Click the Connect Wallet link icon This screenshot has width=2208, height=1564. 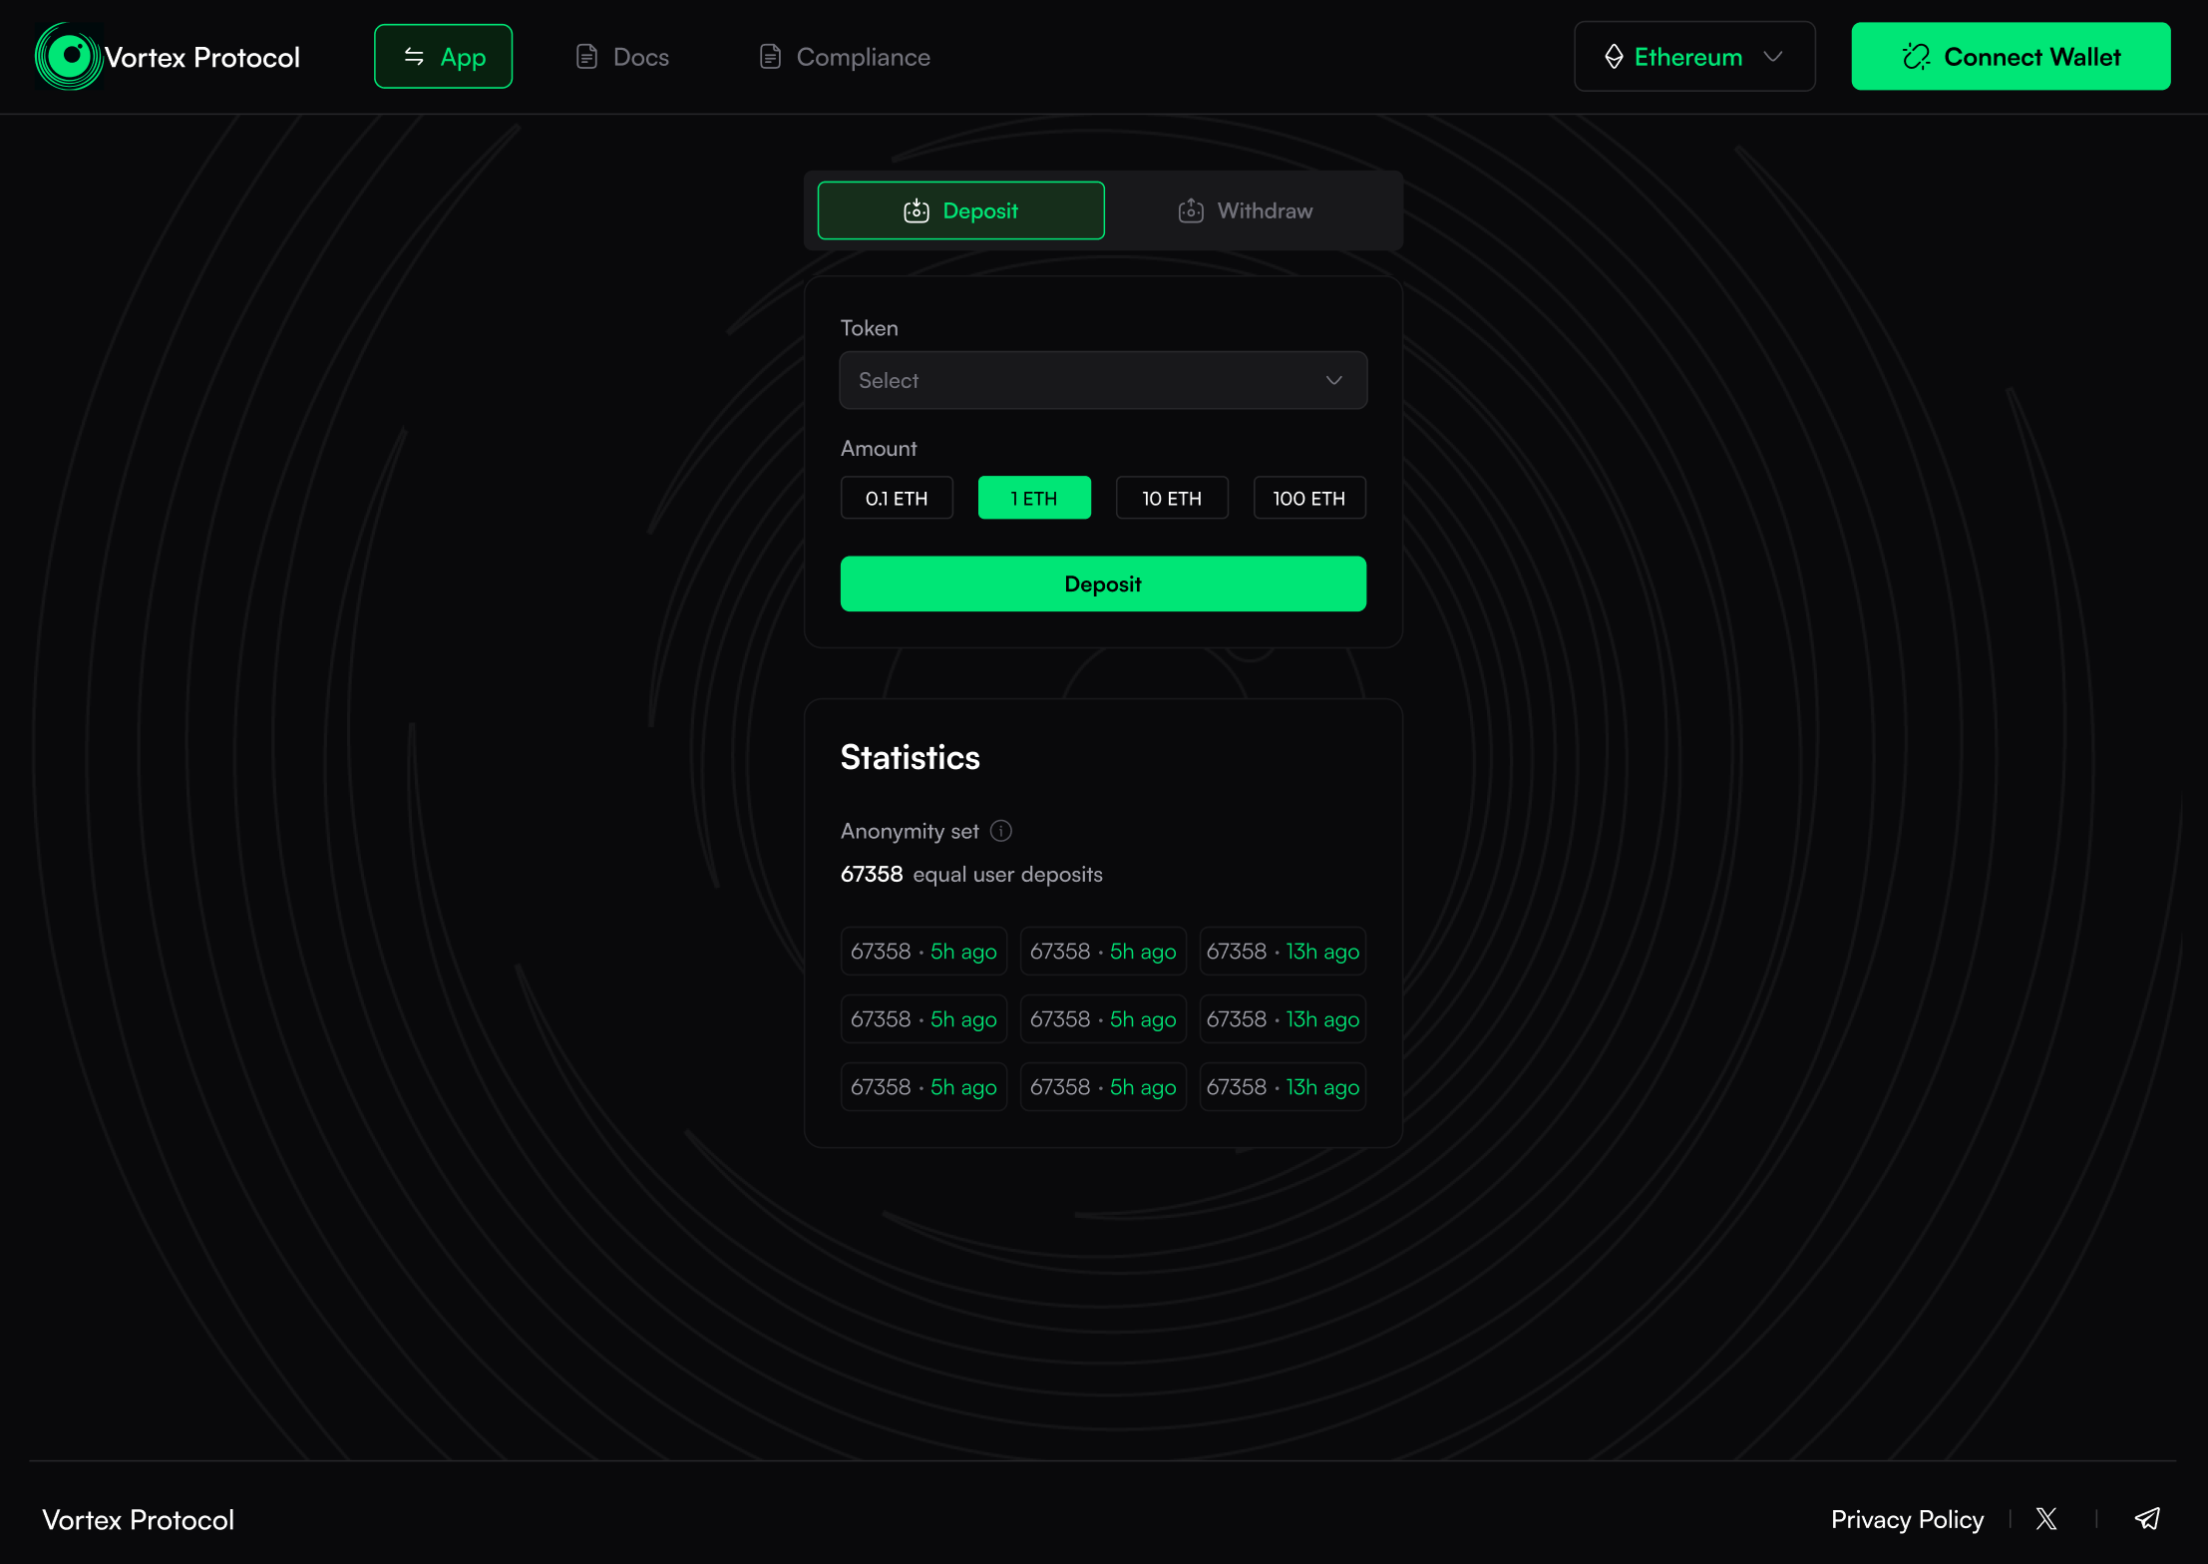point(1916,57)
